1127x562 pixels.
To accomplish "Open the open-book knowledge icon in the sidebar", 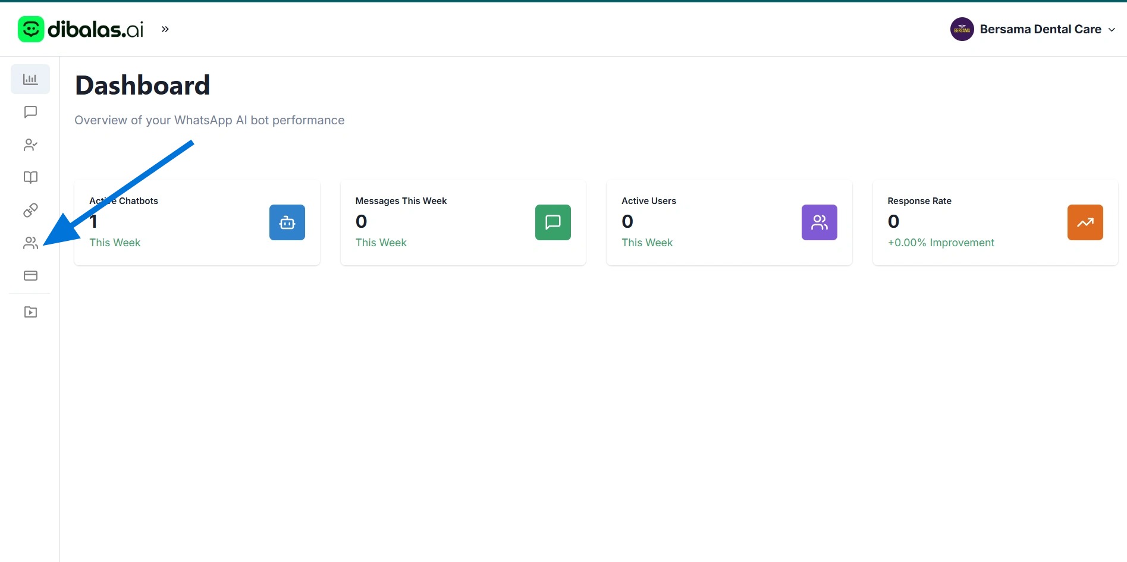I will tap(30, 177).
